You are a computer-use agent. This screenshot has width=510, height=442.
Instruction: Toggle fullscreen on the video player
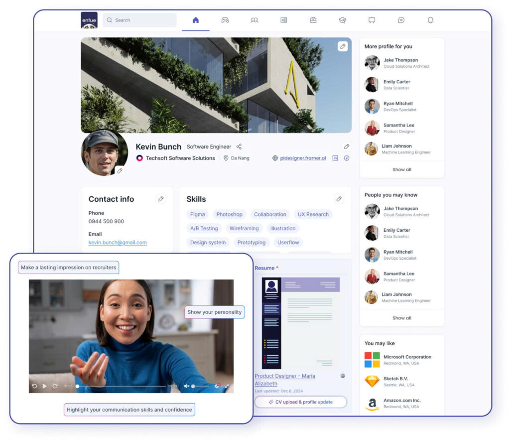pos(227,386)
